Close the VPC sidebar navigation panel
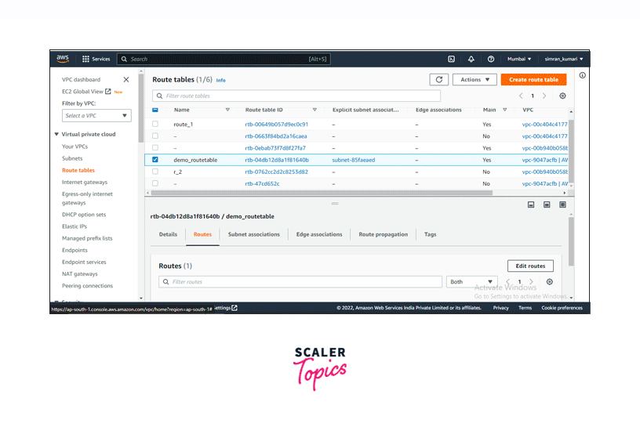 (126, 79)
